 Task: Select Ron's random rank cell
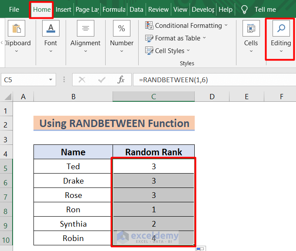point(154,209)
